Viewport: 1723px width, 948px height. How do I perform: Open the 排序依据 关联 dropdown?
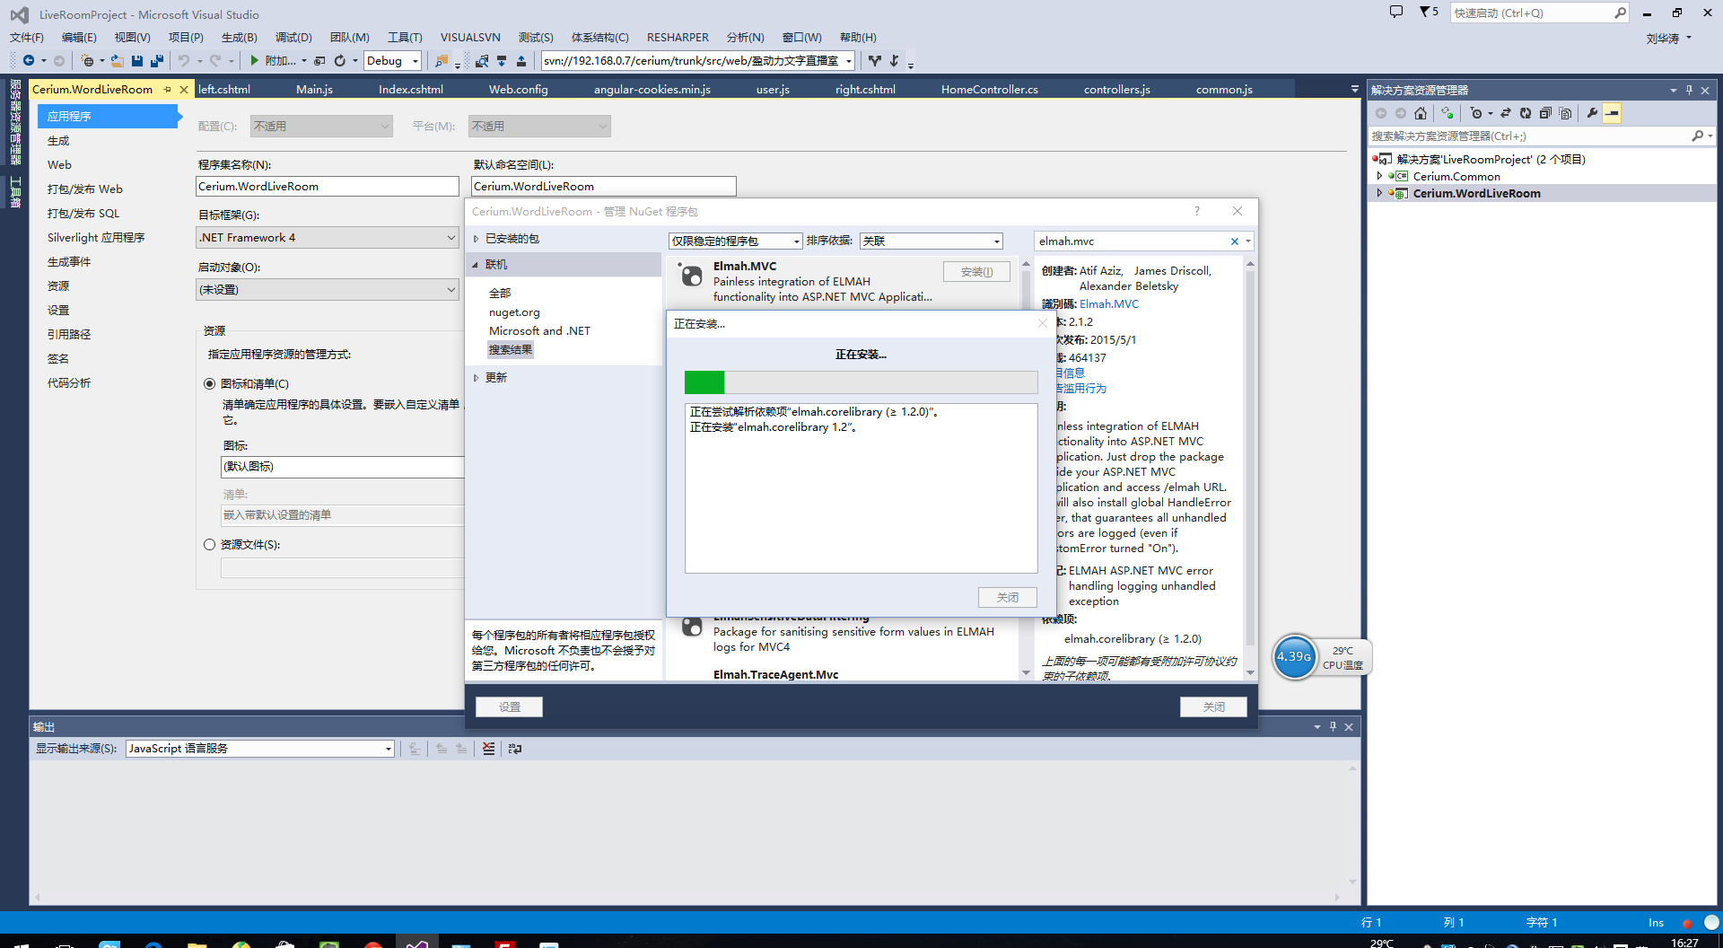point(931,241)
